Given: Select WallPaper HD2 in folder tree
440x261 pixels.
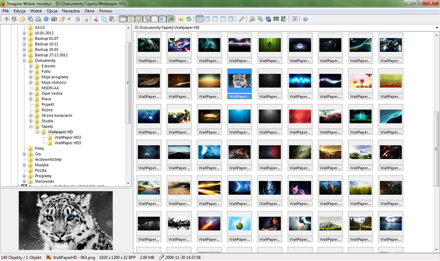Looking at the screenshot, I should (x=68, y=137).
